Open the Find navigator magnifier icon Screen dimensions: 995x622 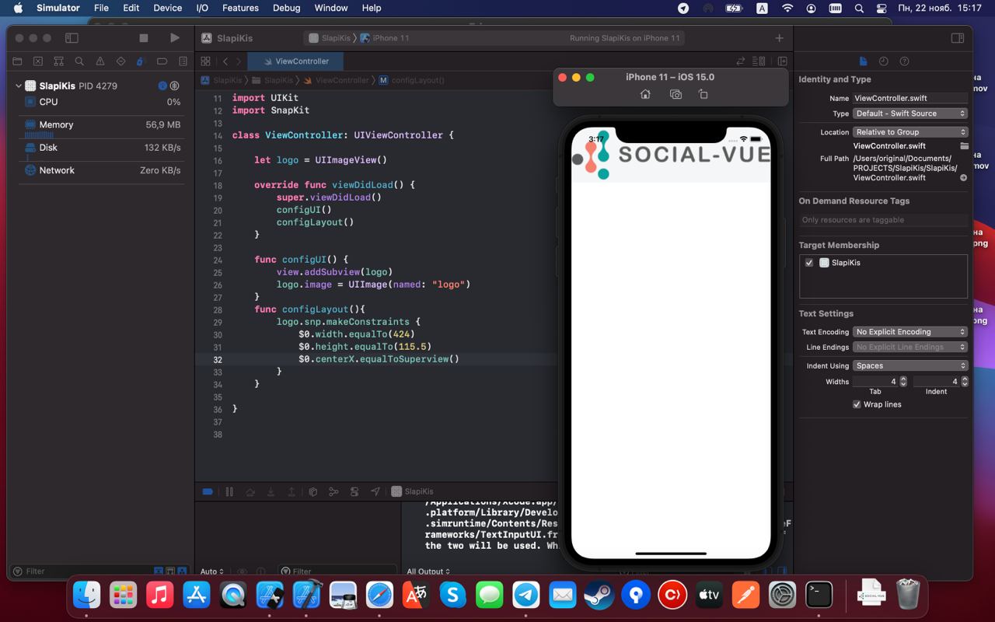pos(79,61)
